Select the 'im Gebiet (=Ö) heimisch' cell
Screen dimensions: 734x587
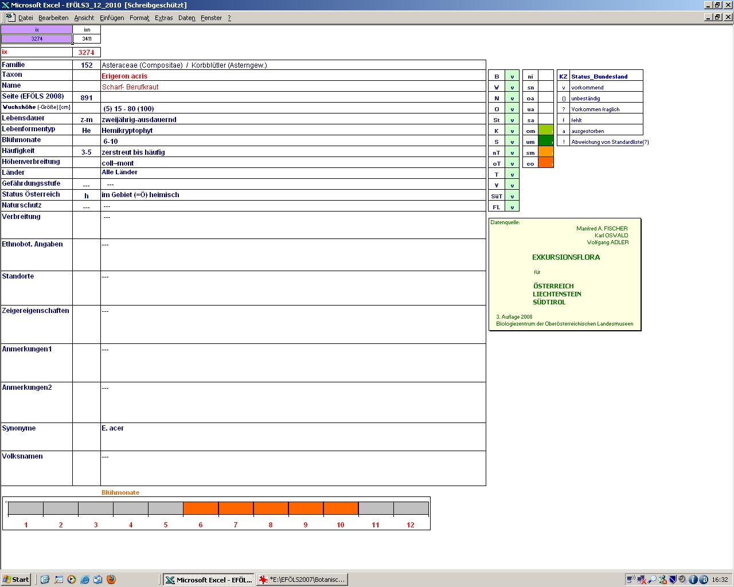293,195
